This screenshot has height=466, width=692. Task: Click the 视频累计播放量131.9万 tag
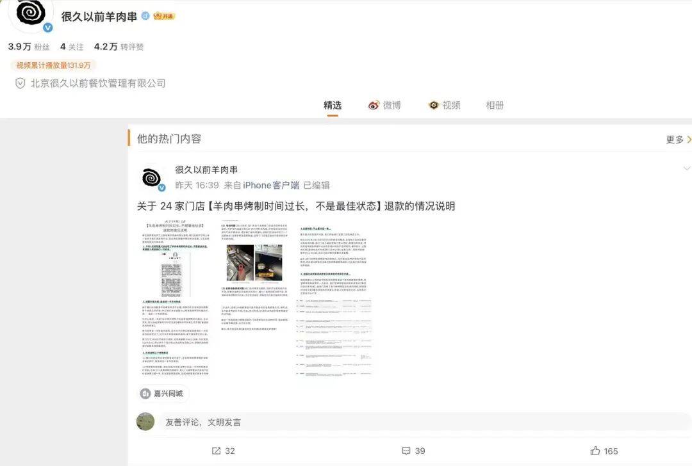point(53,65)
